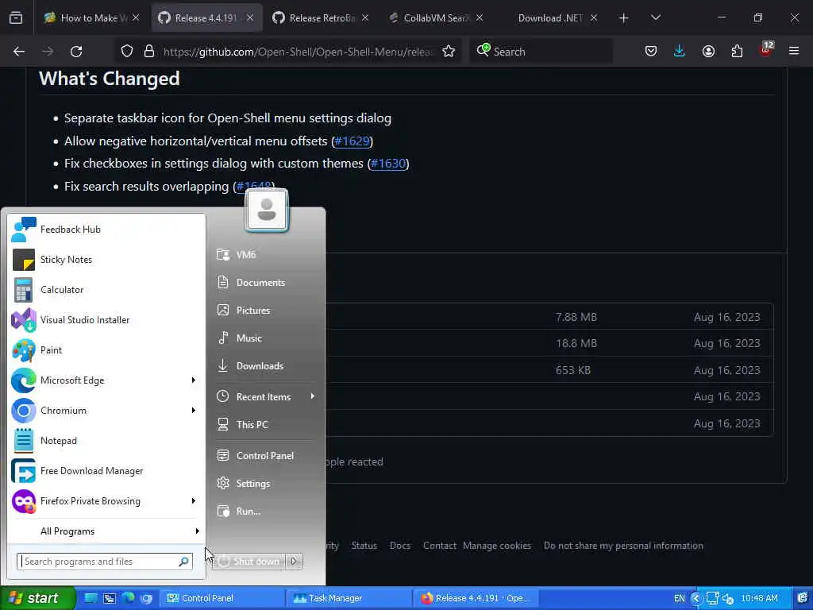
Task: Open a new browser tab
Action: 624,17
